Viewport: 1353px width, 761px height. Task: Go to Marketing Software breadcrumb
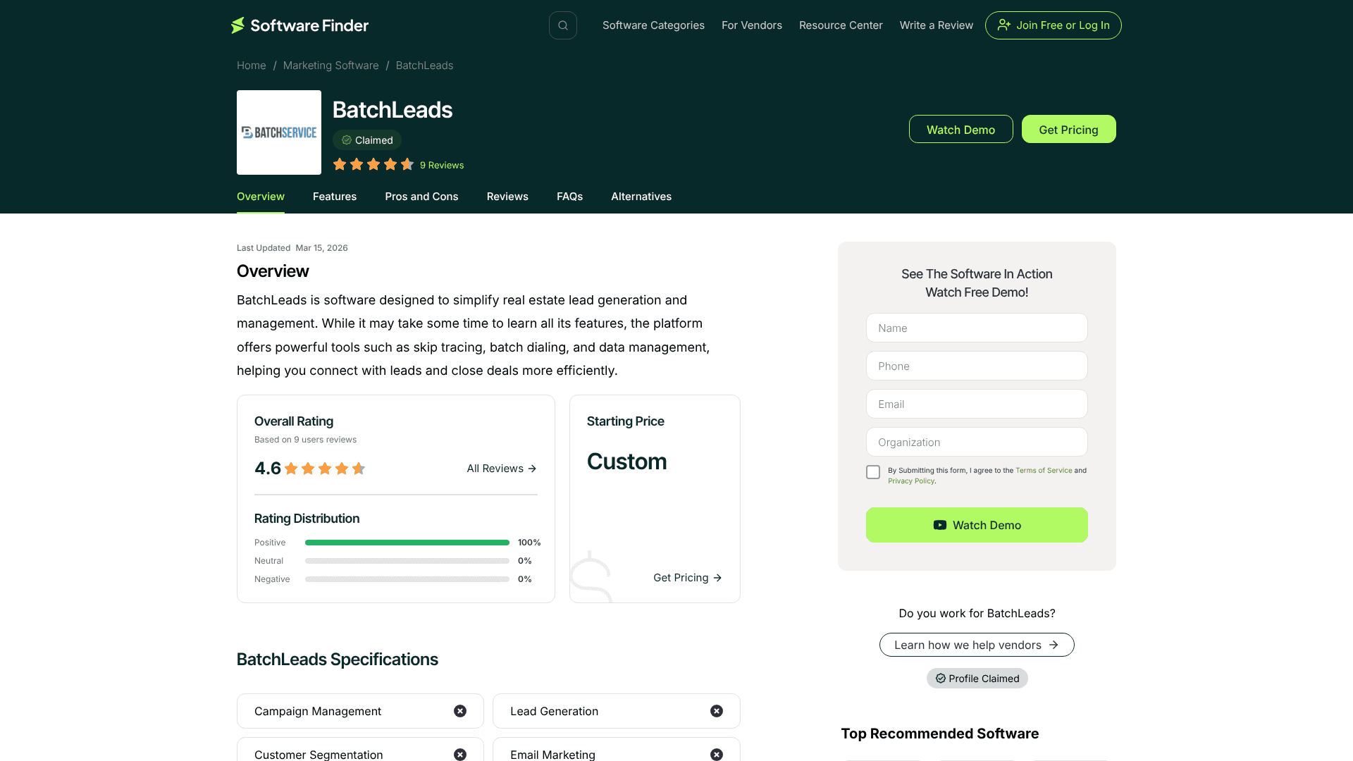coord(331,66)
